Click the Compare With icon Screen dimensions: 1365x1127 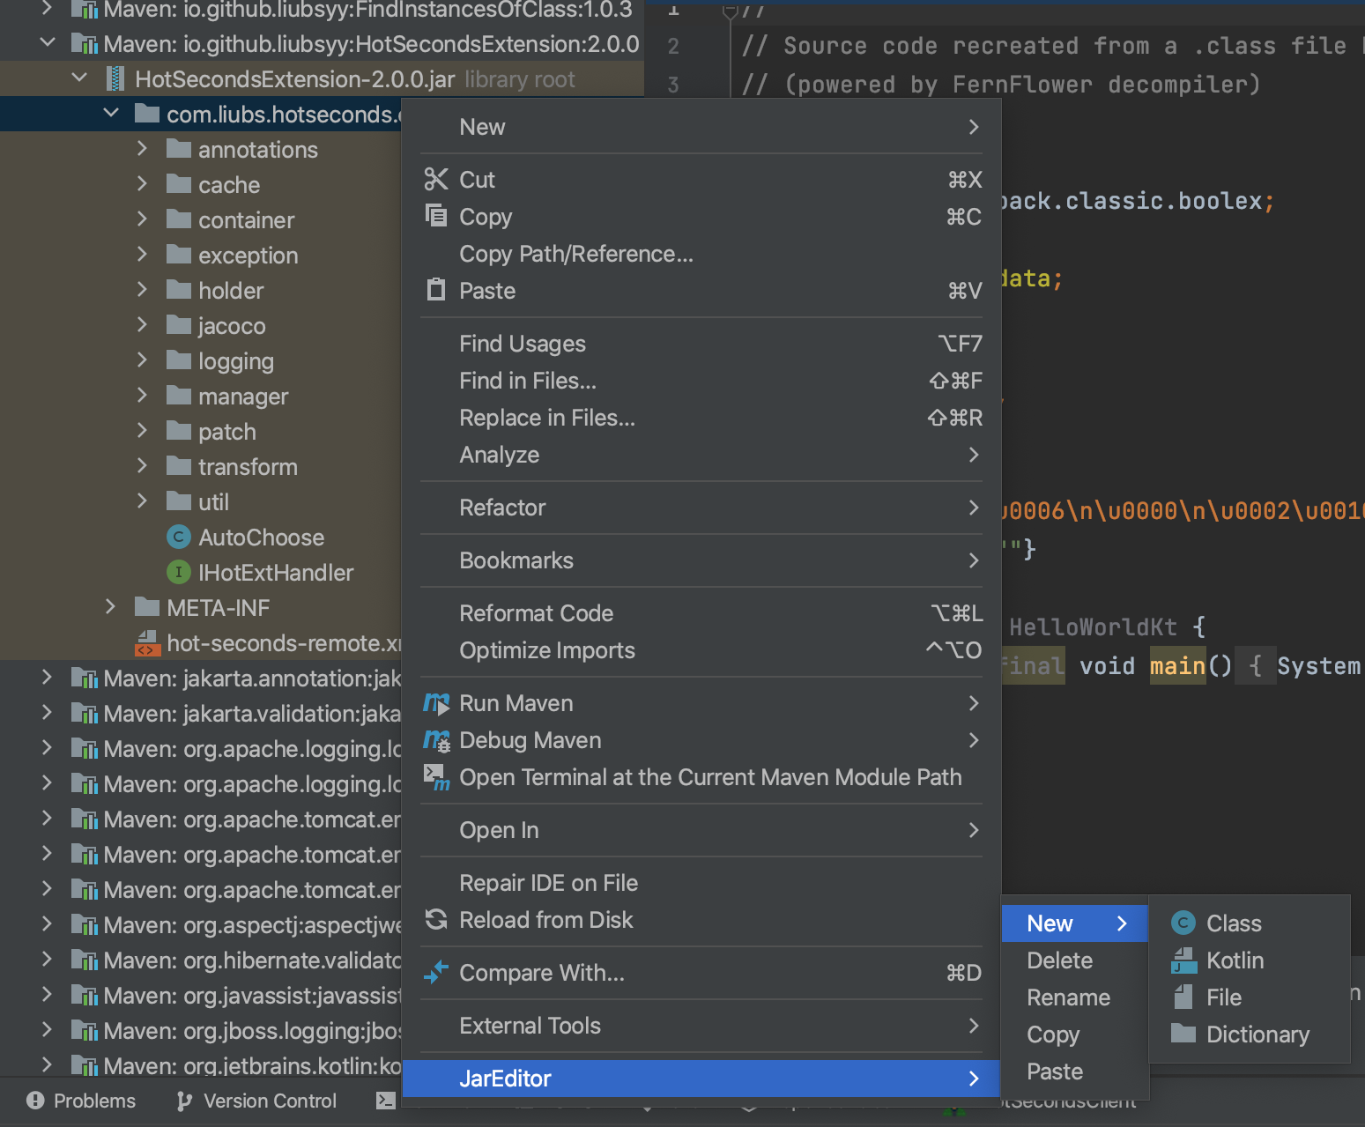[436, 973]
